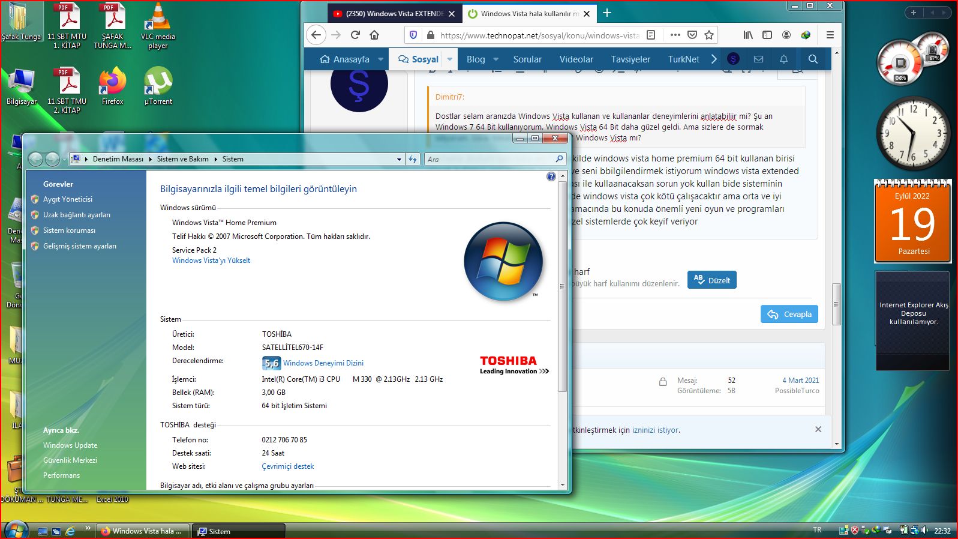
Task: Bookmark this page with the star icon
Action: [709, 35]
